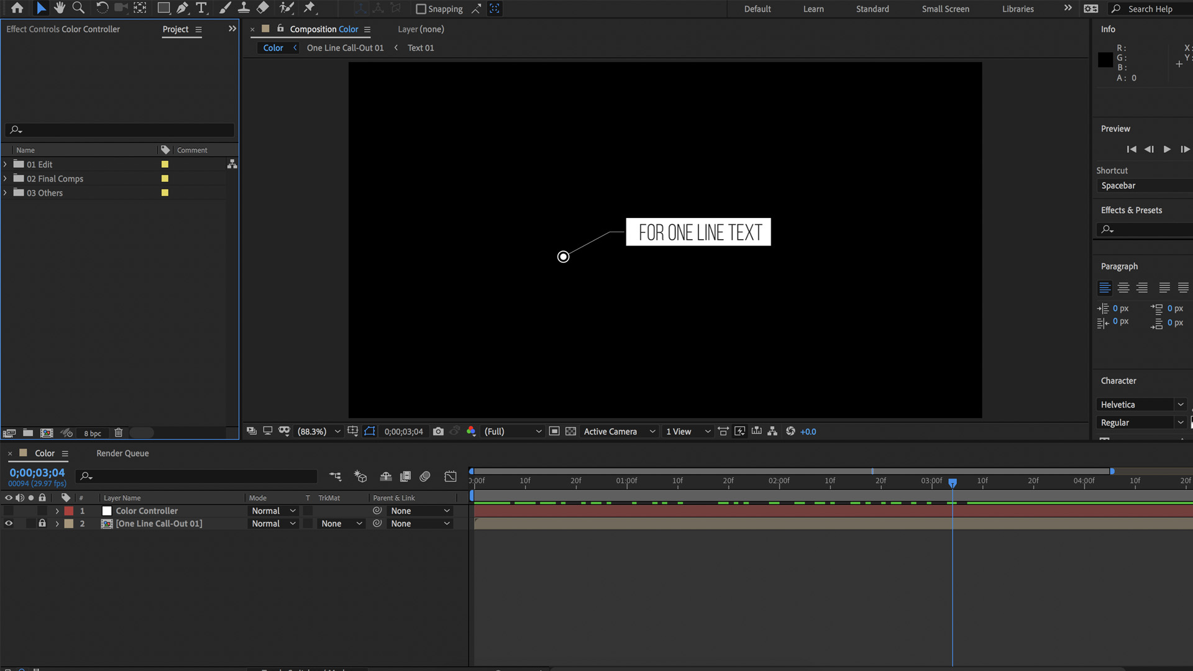Select the Type tool
The image size is (1193, 671).
(201, 8)
